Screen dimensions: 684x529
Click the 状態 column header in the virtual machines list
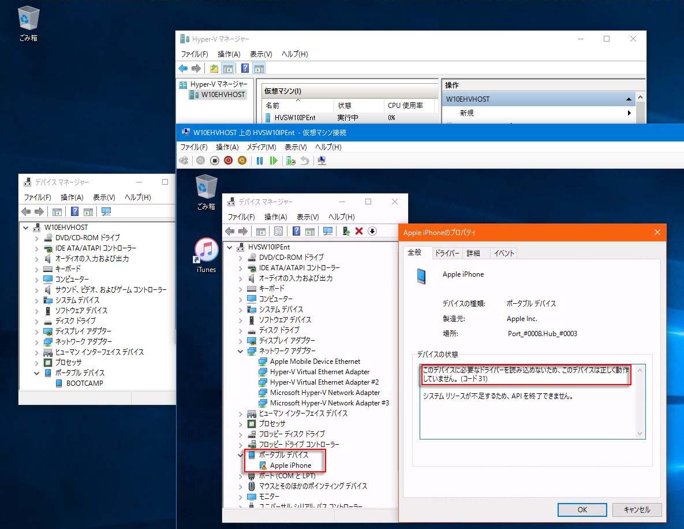pos(358,106)
